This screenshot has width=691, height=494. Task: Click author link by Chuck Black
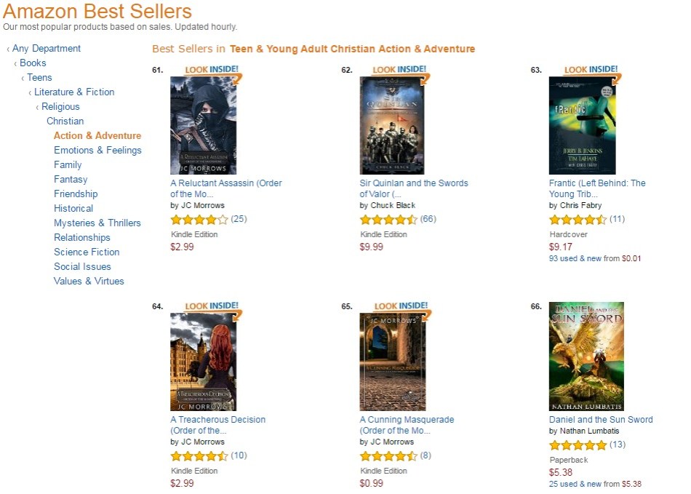tap(391, 205)
